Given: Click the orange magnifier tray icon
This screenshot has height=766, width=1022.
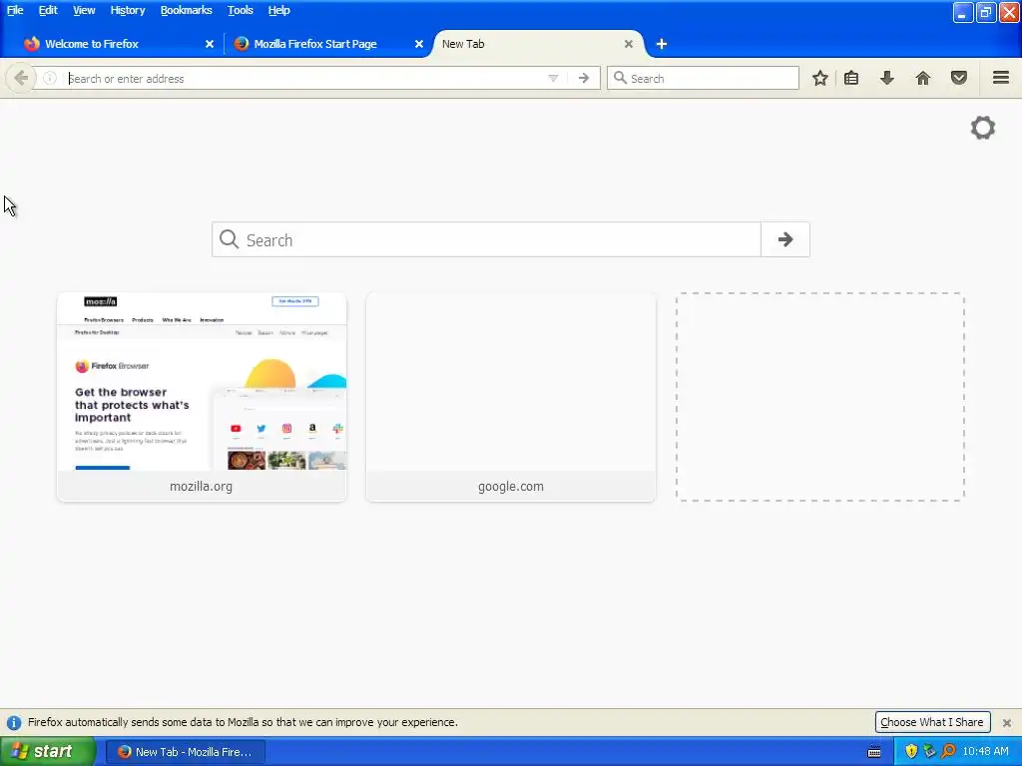Looking at the screenshot, I should click(x=948, y=752).
